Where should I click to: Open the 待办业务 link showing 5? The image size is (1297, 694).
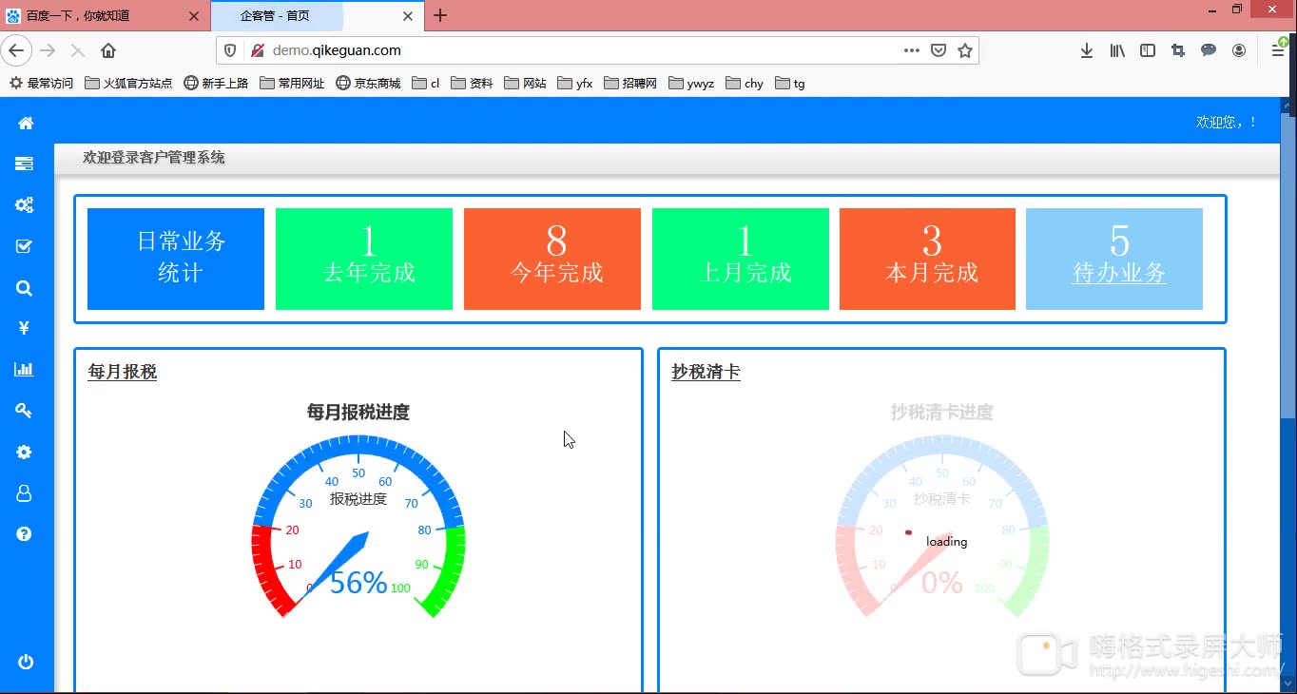pyautogui.click(x=1119, y=273)
